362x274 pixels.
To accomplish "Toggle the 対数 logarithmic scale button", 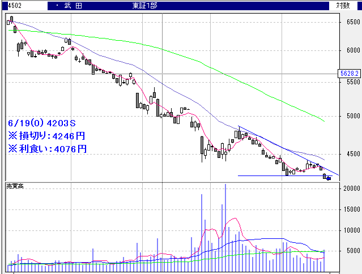I will click(343, 5).
